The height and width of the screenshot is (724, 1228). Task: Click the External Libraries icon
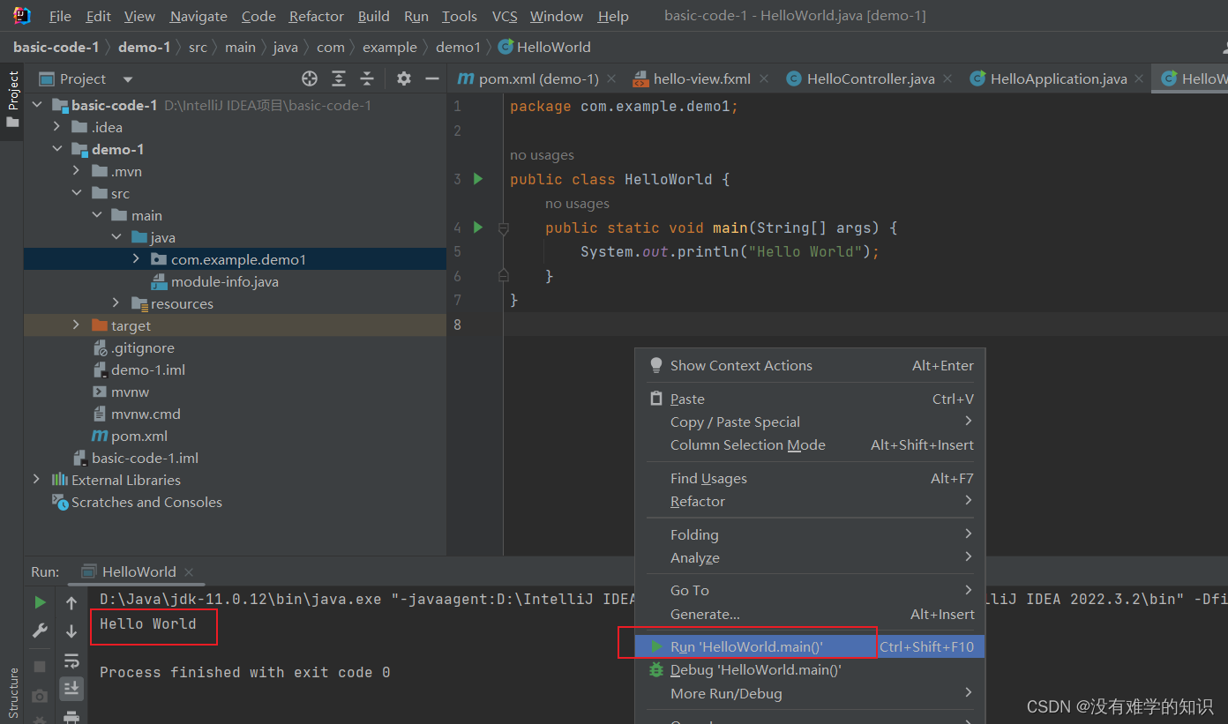point(59,480)
